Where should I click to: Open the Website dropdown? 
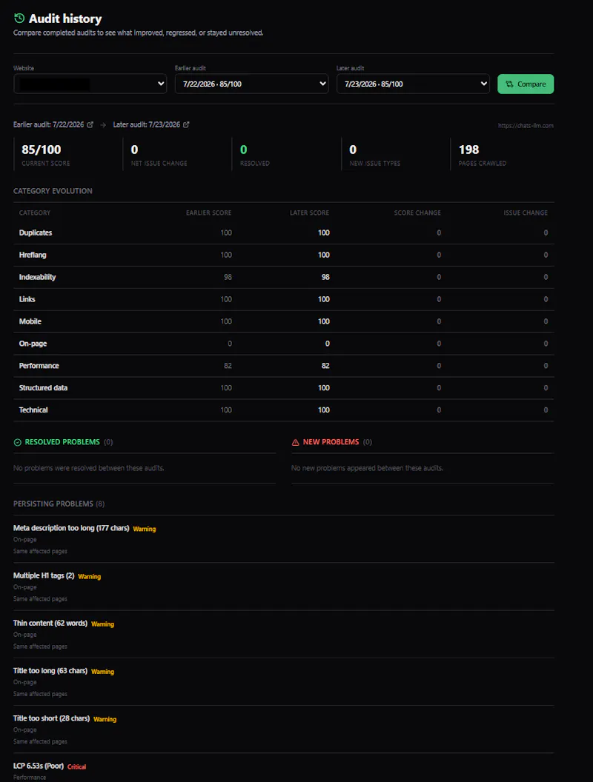[90, 84]
